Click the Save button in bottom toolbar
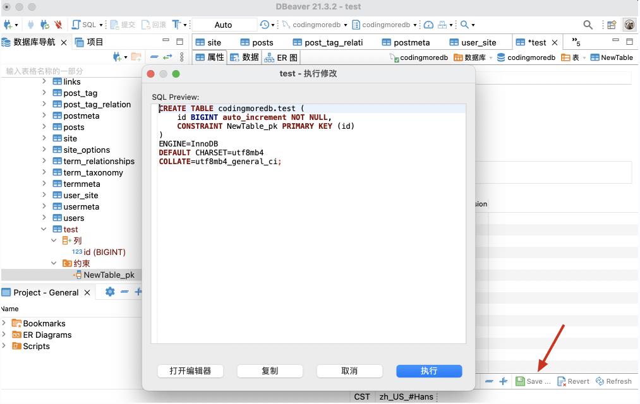Screen dimensions: 640x404 (x=533, y=381)
